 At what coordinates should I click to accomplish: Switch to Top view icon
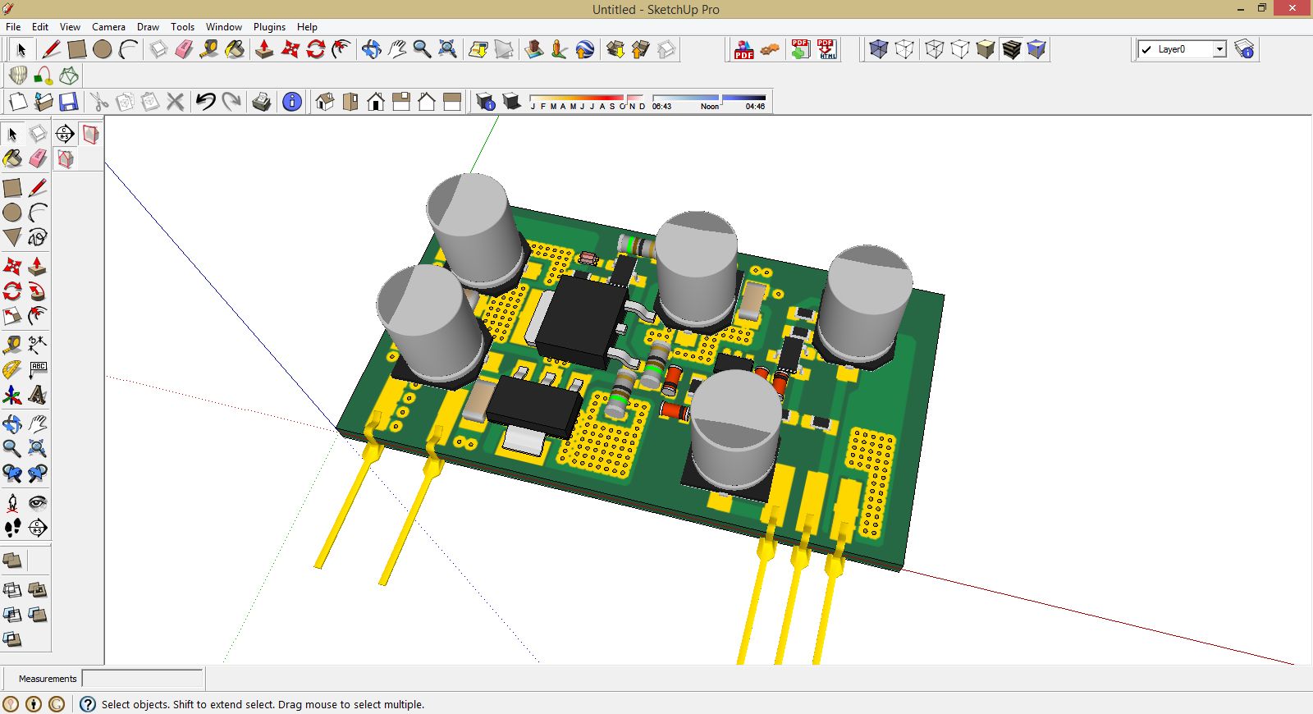tap(350, 102)
